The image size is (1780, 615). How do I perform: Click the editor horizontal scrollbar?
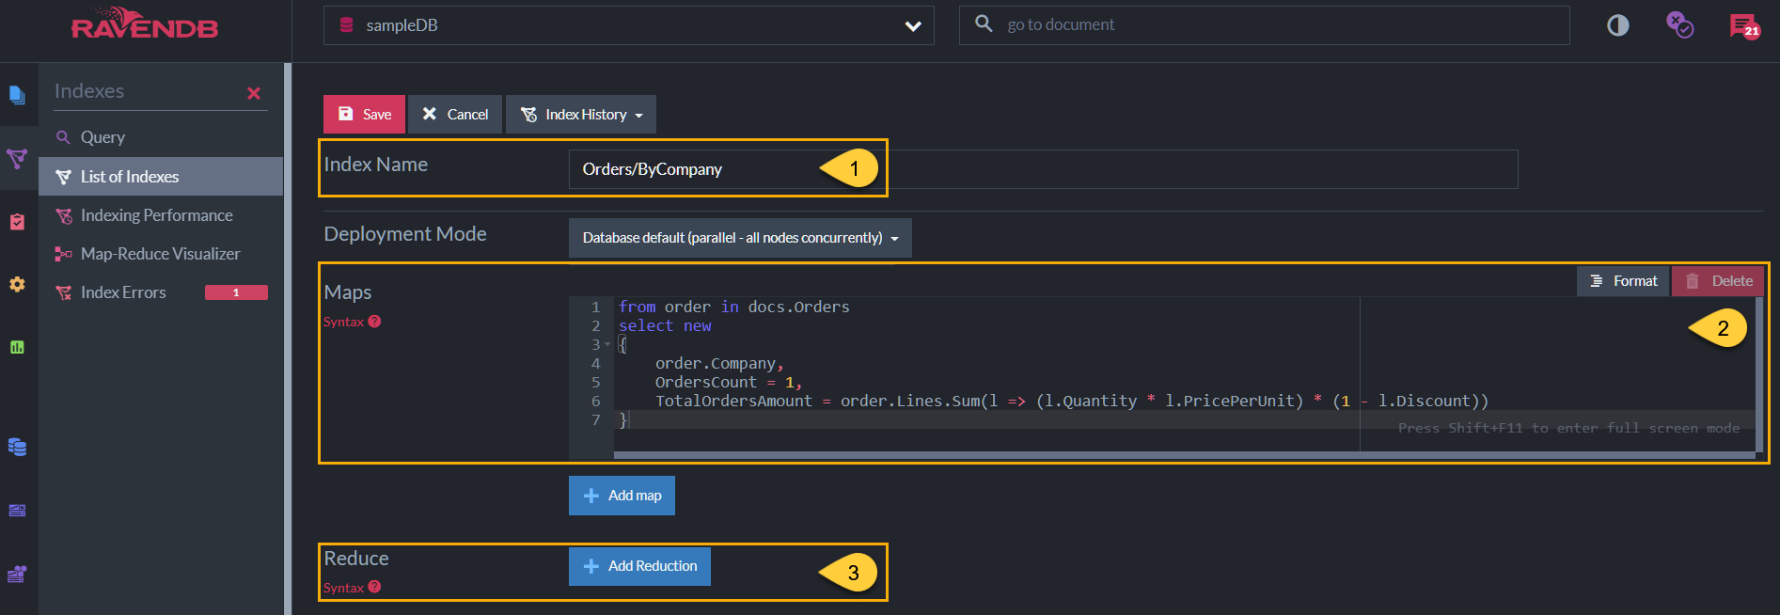(1185, 455)
